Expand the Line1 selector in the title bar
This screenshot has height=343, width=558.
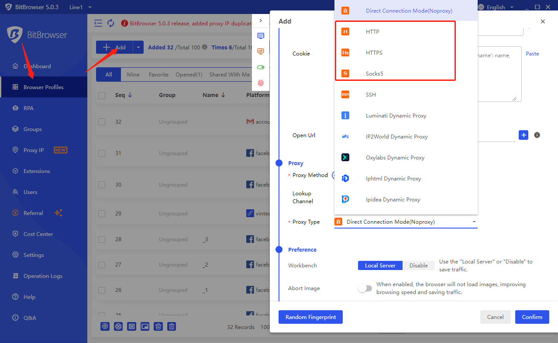click(x=90, y=7)
